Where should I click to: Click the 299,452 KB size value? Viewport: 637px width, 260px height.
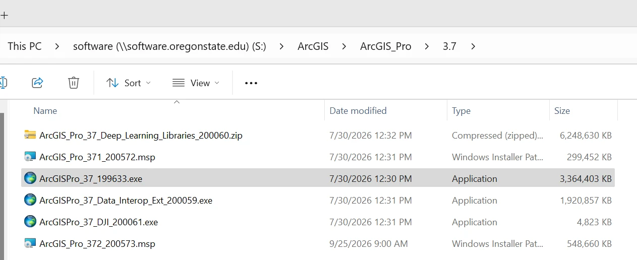click(x=589, y=157)
